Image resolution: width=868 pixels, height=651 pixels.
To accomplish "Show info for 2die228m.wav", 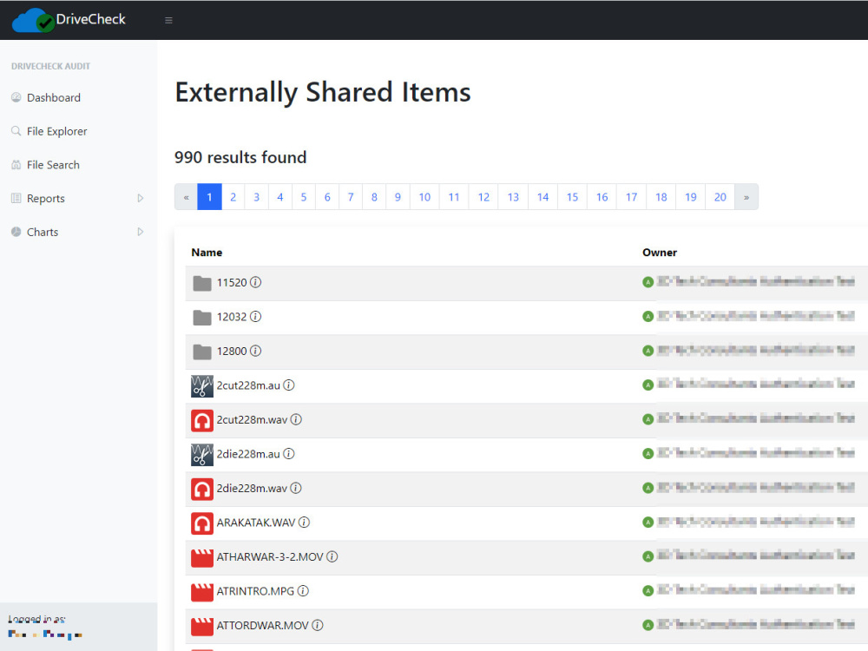I will 296,488.
